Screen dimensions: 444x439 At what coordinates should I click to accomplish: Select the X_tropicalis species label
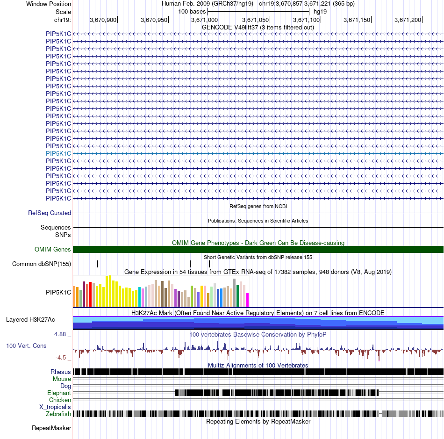click(55, 407)
